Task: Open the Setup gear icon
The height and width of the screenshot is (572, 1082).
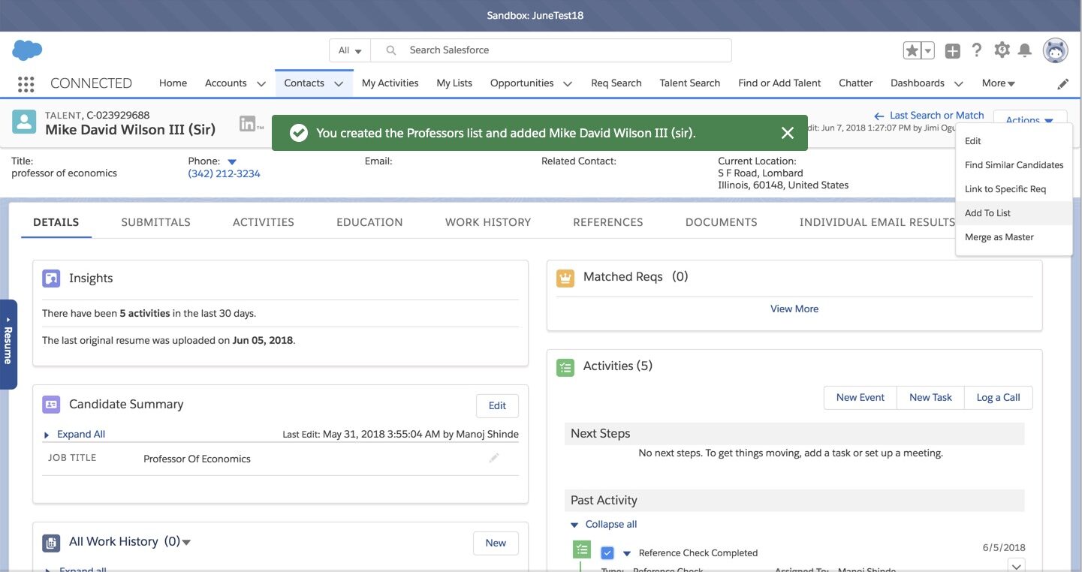Action: 1002,50
